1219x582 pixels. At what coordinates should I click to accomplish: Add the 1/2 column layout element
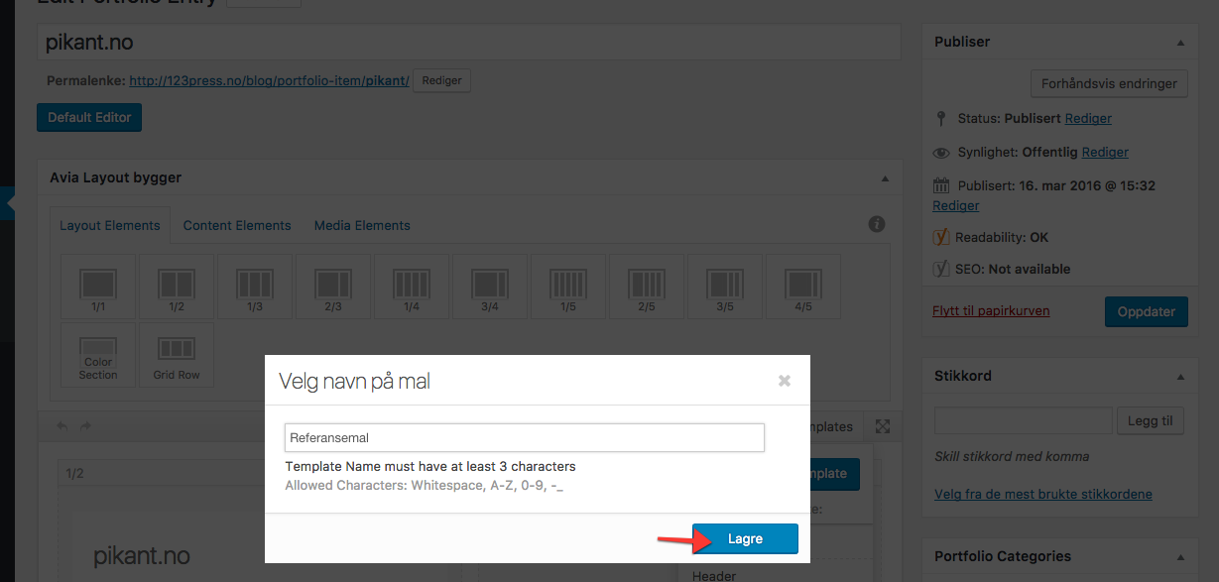(x=177, y=287)
